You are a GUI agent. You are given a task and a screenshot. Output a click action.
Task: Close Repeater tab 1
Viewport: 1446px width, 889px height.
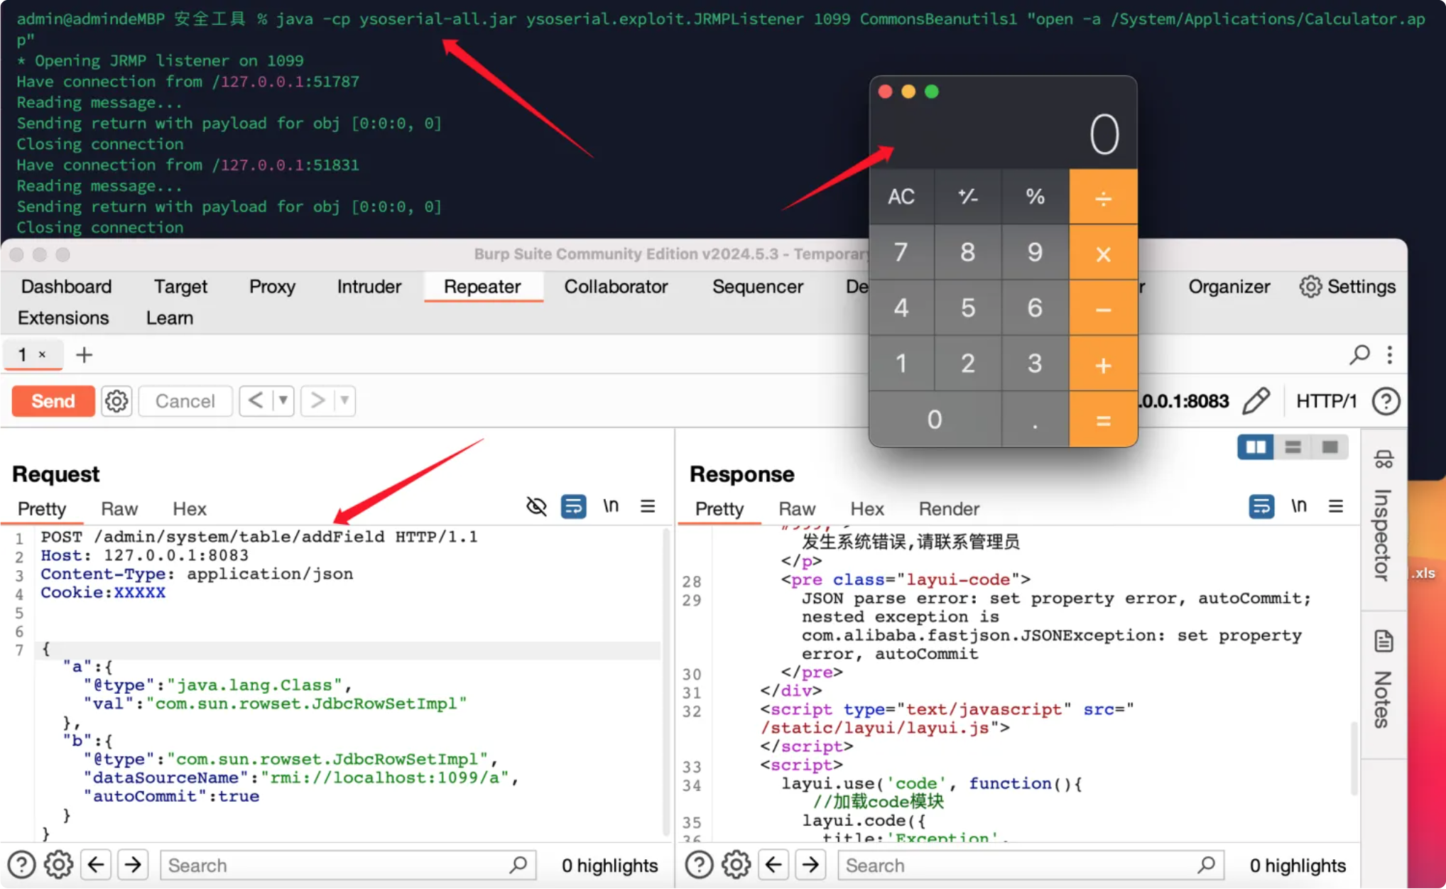click(x=42, y=354)
